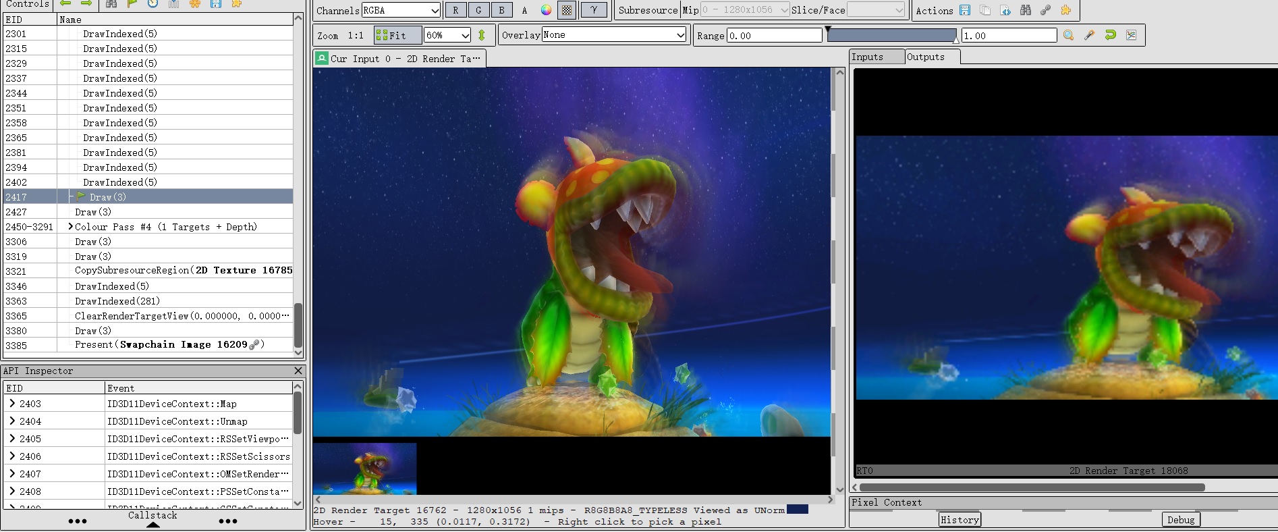This screenshot has width=1278, height=532.
Task: Click the chain link resource icon in Actions
Action: (1046, 10)
